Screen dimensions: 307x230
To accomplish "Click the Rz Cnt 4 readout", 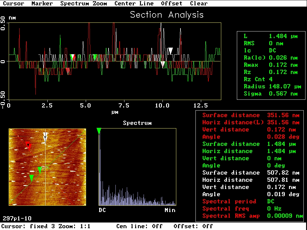I will point(258,79).
